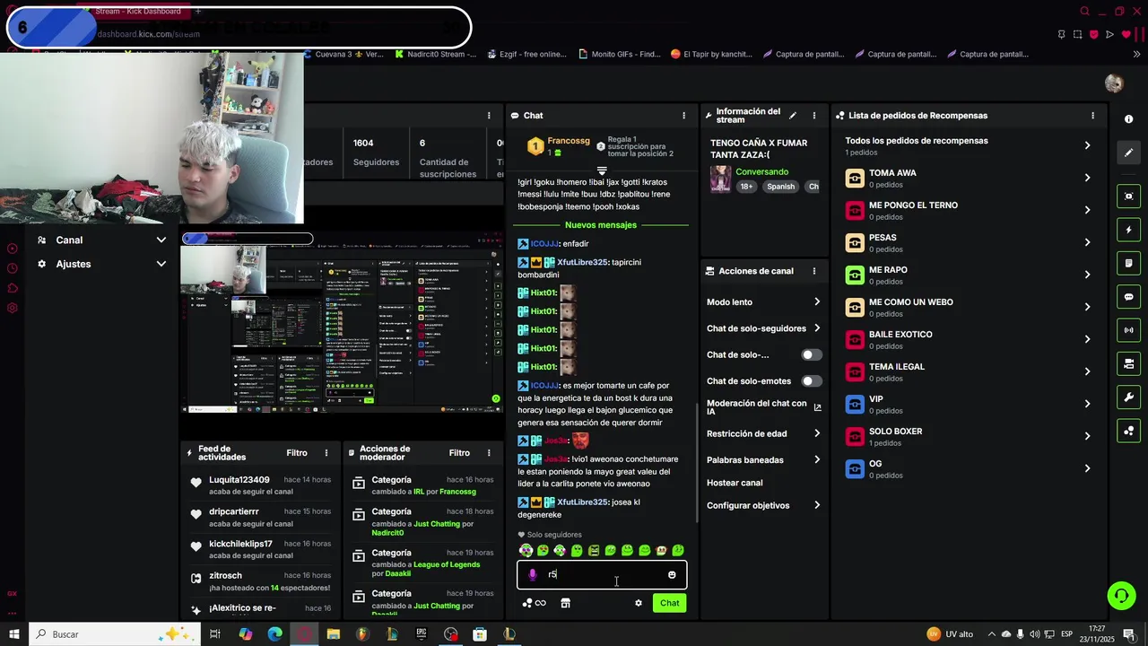1148x646 pixels.
Task: Toggle Chat de solo-... switch
Action: click(811, 355)
